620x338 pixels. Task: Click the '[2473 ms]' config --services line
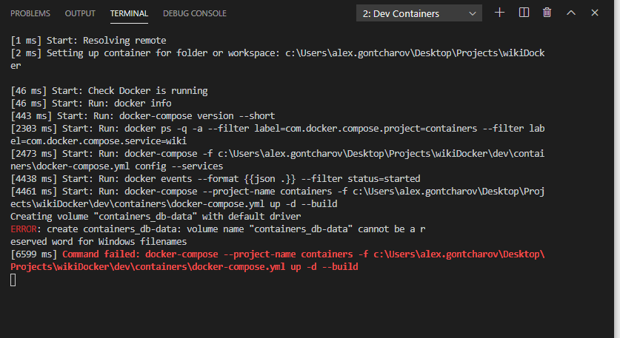click(x=278, y=160)
